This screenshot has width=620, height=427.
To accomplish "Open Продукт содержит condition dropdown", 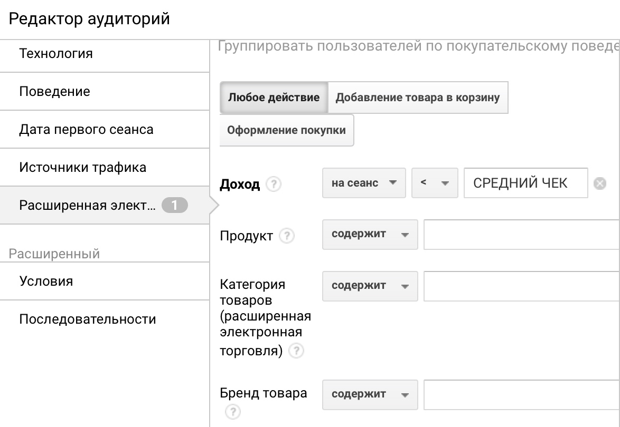I will (370, 235).
